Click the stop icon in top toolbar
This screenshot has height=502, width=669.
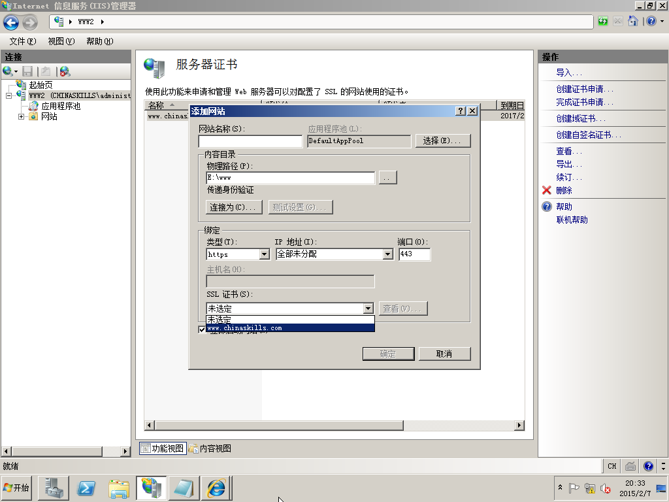[618, 21]
